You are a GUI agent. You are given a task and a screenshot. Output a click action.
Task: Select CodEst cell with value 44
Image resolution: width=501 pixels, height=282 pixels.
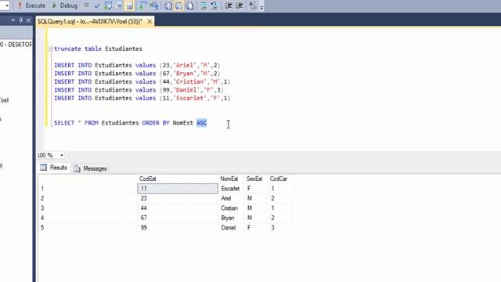(178, 208)
